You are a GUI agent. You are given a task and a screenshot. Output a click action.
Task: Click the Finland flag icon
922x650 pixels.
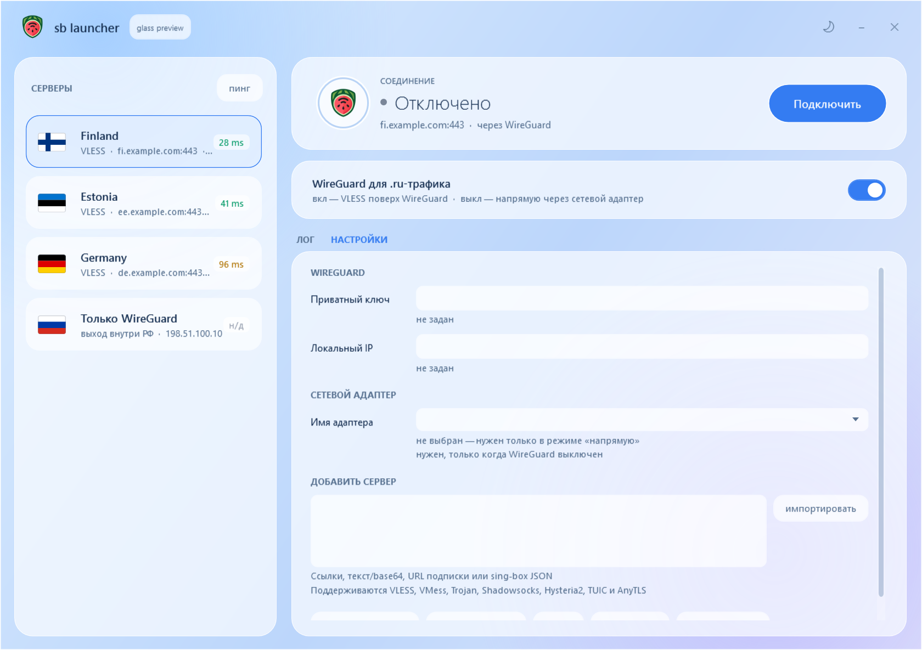point(52,142)
